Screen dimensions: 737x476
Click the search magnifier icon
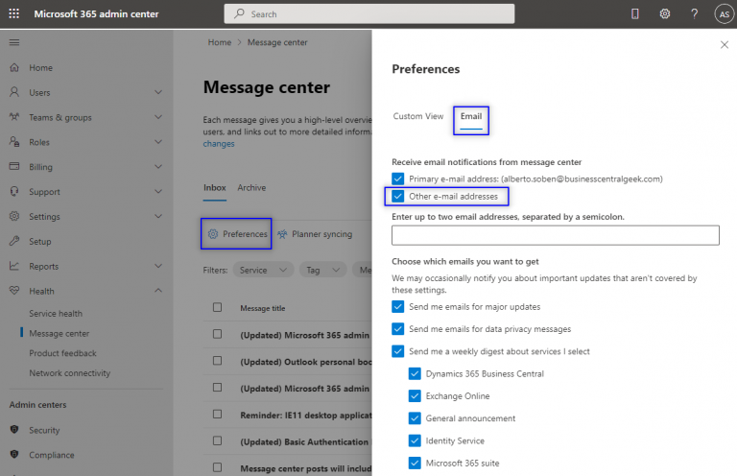tap(239, 13)
